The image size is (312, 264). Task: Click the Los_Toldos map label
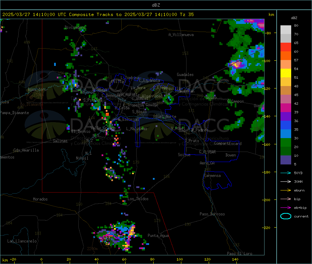(x=138, y=199)
